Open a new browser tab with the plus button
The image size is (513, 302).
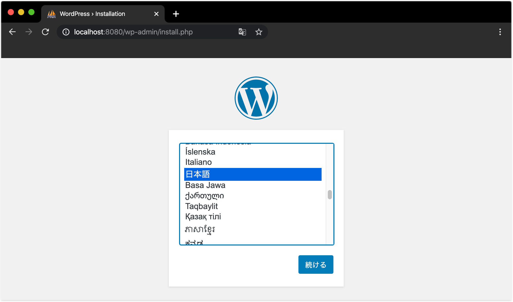(176, 14)
